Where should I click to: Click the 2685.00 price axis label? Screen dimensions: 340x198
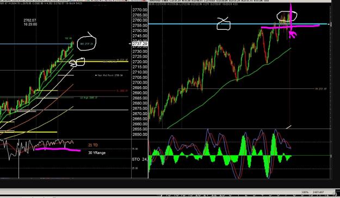(140, 98)
